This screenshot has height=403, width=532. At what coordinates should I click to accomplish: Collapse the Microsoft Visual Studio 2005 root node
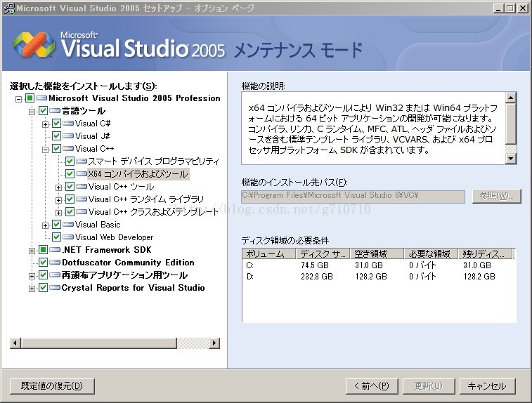[19, 99]
